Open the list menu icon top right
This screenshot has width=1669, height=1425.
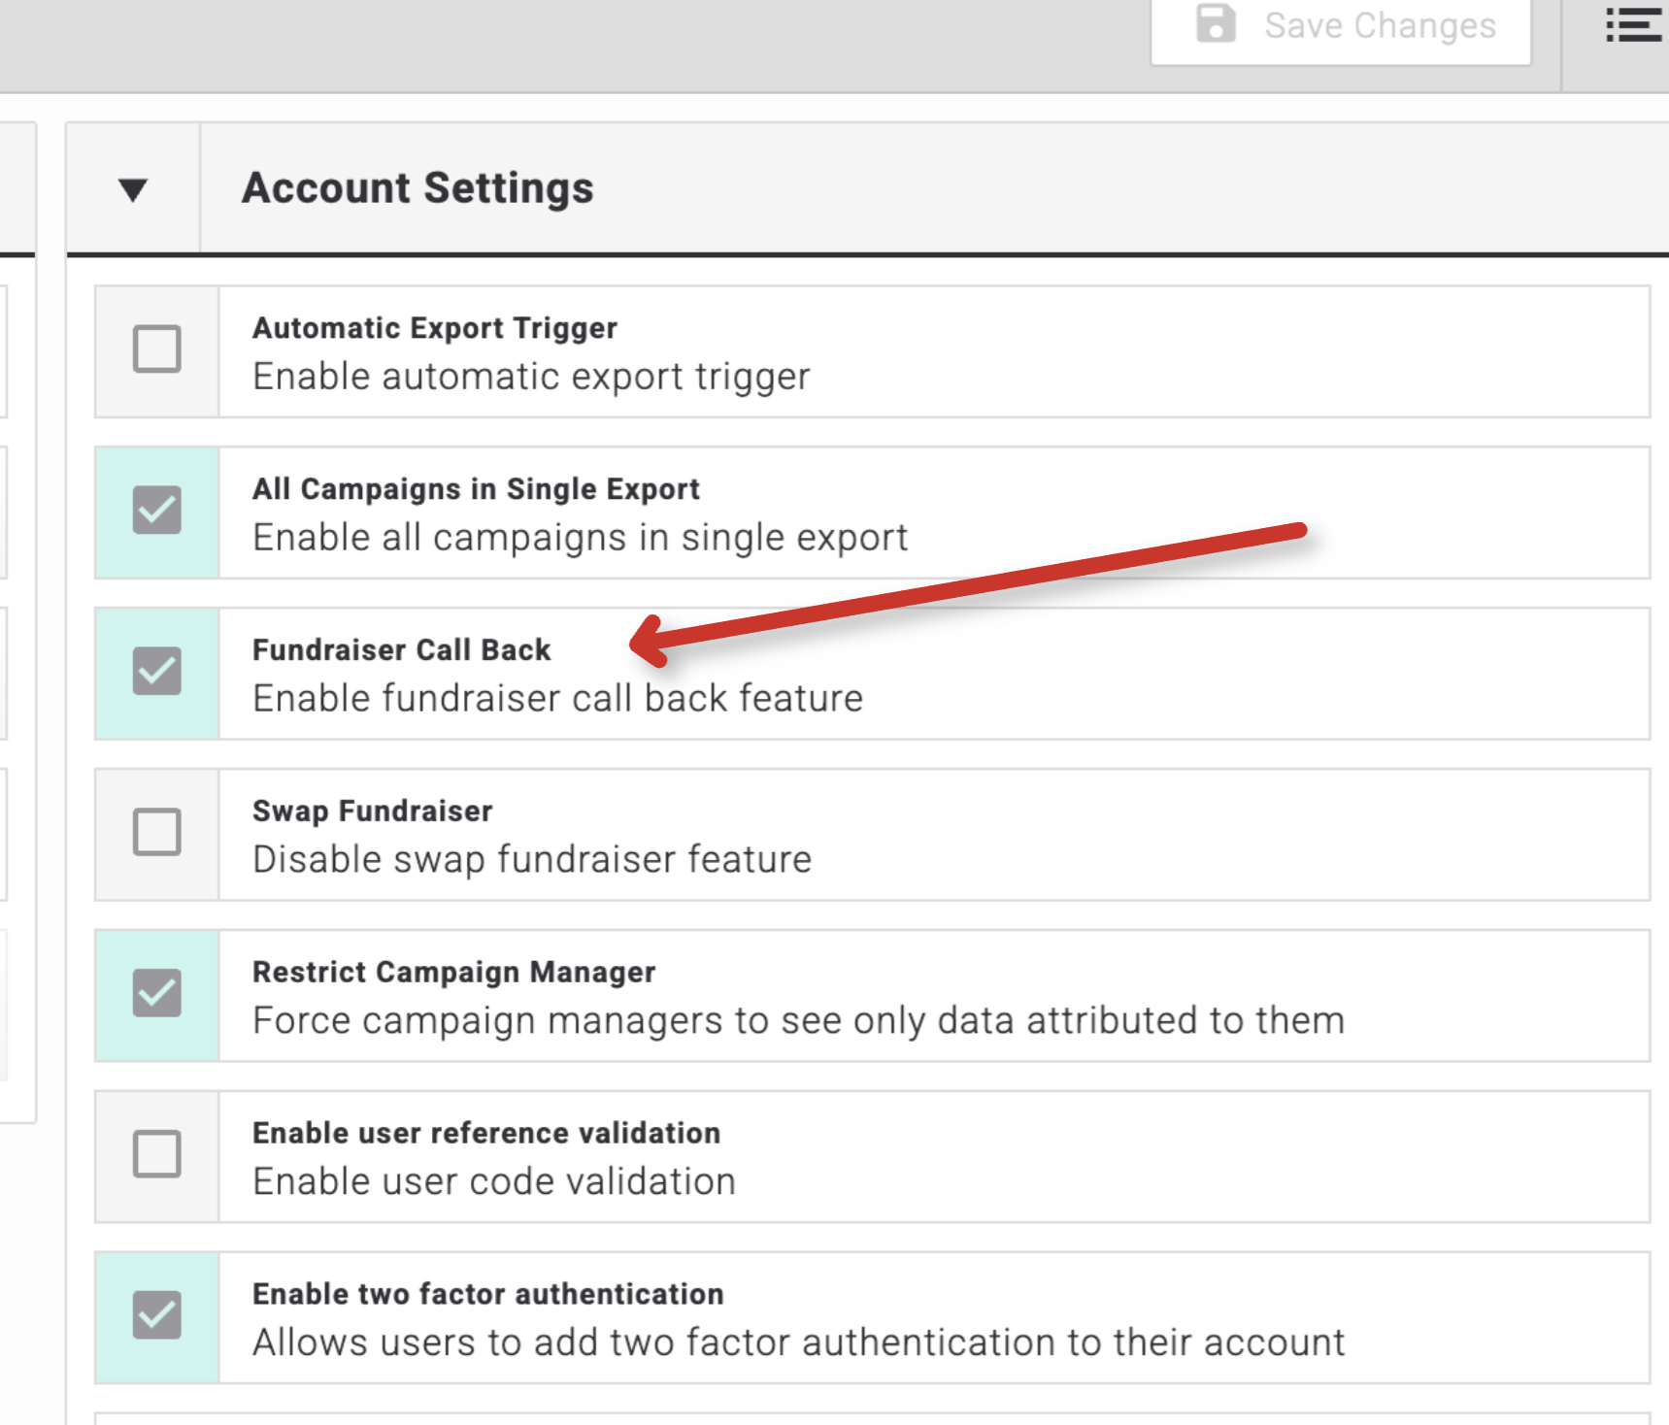[x=1635, y=26]
